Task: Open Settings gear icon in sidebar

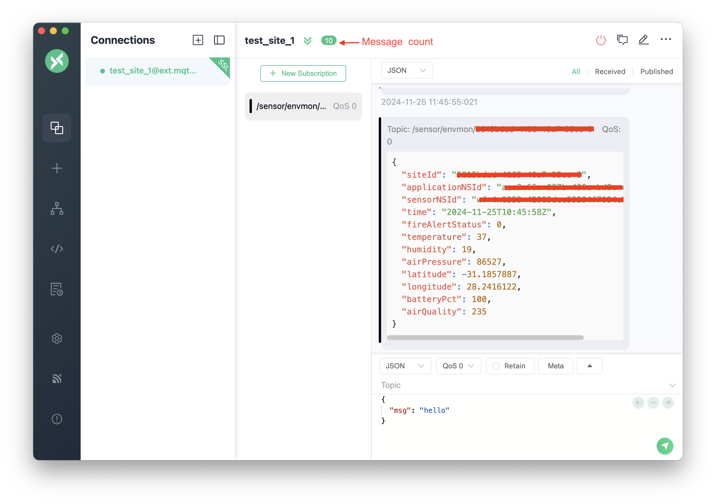Action: [x=57, y=338]
